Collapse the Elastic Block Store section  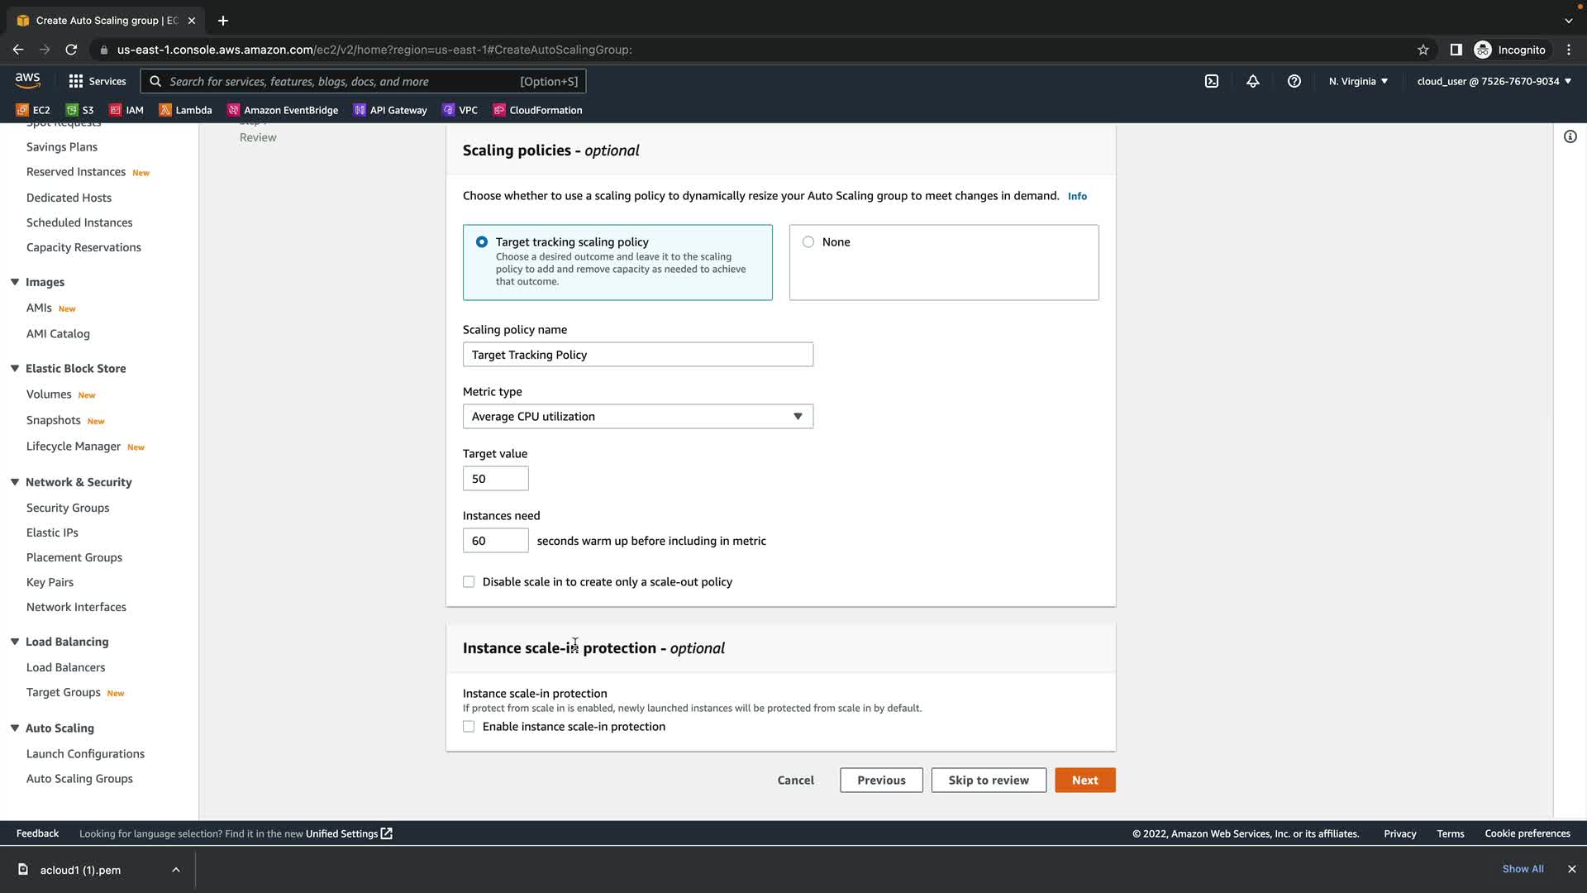[15, 369]
